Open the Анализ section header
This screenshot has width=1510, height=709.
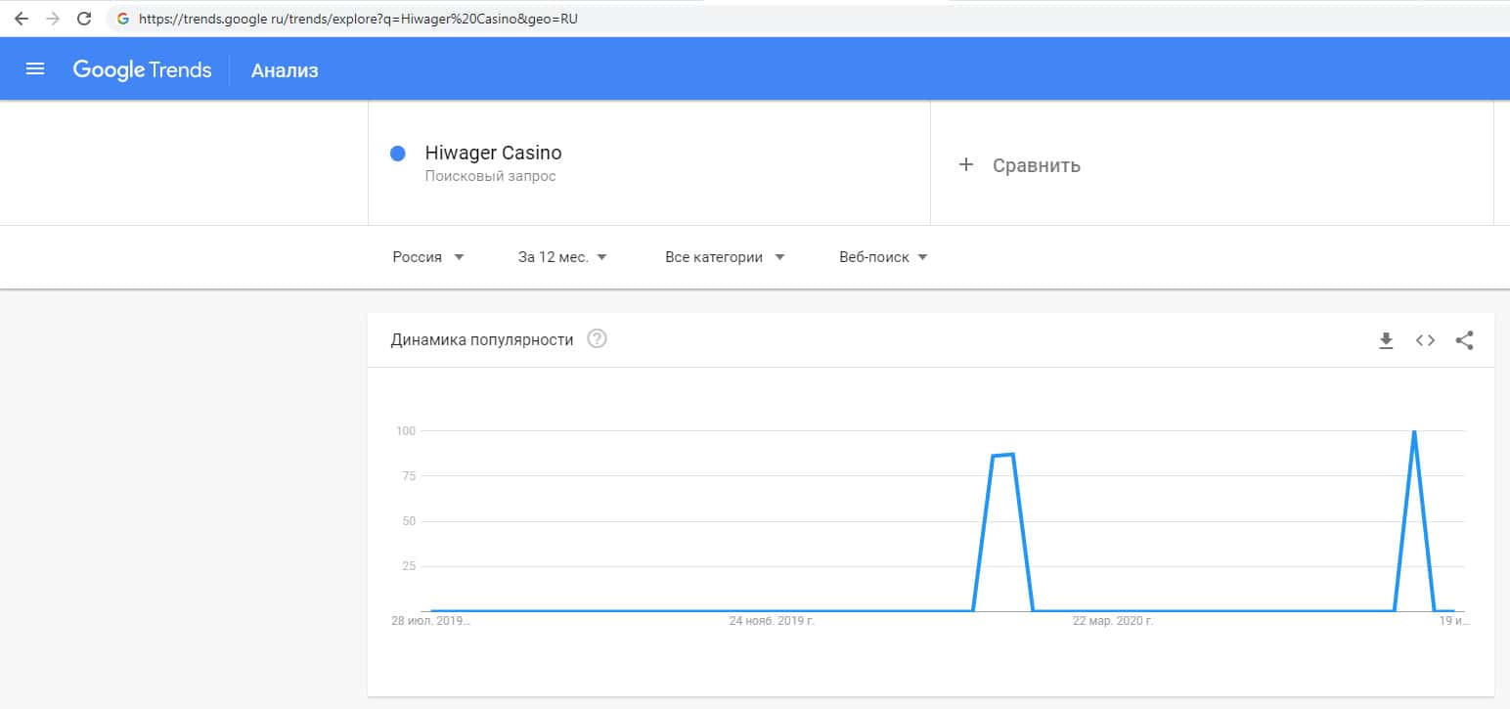click(285, 70)
